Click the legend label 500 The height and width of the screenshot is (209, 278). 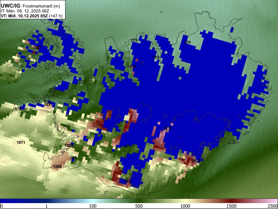139,206
